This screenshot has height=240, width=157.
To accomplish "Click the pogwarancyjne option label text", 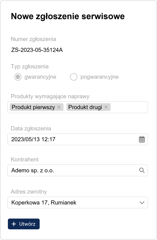I will coord(100,77).
